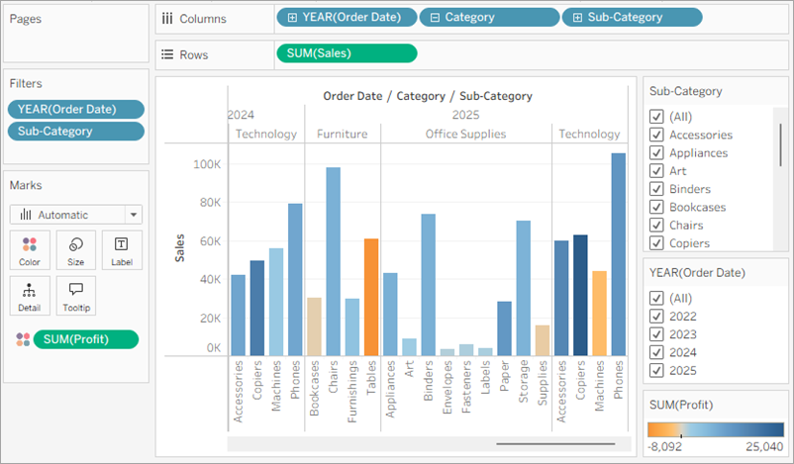
Task: Select the Furniture category header
Action: pos(342,134)
